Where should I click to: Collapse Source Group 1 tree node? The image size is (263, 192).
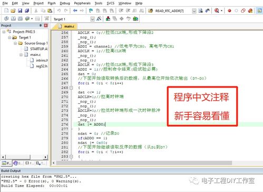pyautogui.click(x=15, y=43)
